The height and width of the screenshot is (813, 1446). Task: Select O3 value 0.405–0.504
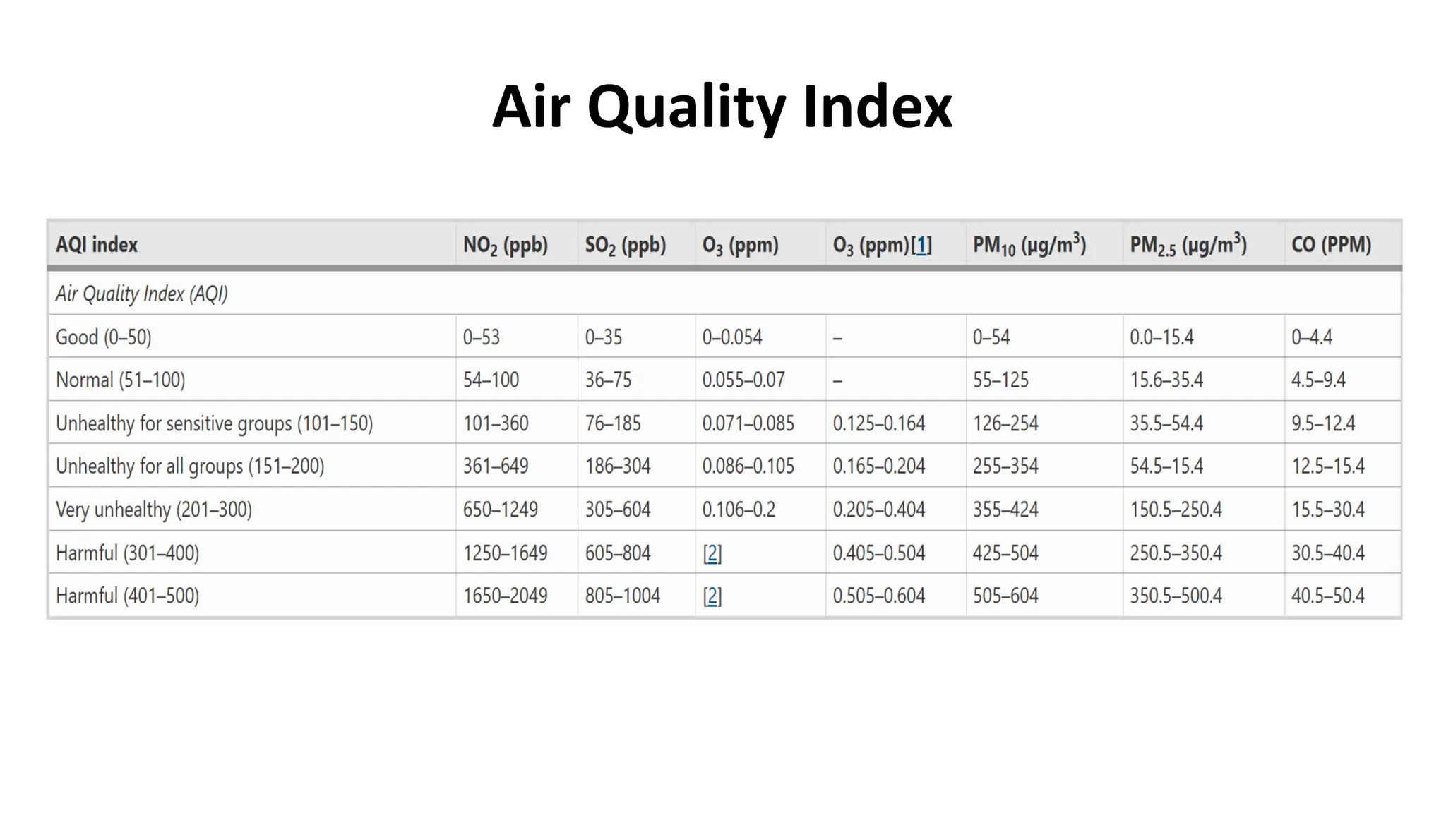point(879,553)
